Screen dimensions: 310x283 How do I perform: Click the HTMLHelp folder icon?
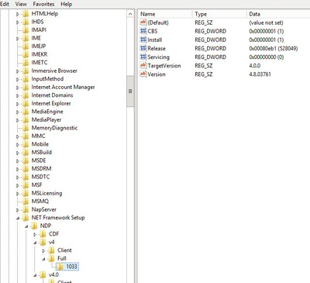[26, 14]
